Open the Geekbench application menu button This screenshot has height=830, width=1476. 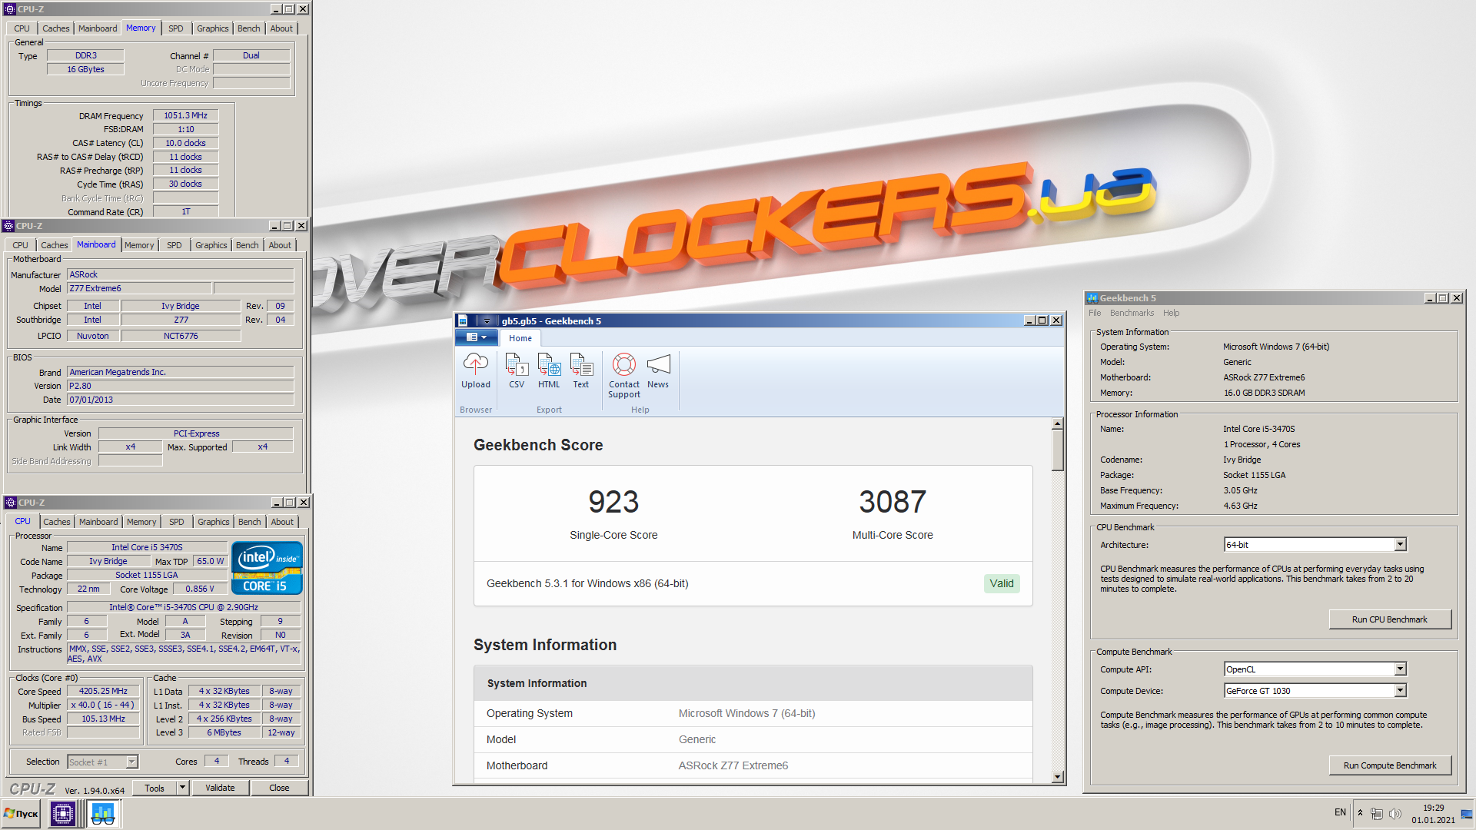click(476, 337)
